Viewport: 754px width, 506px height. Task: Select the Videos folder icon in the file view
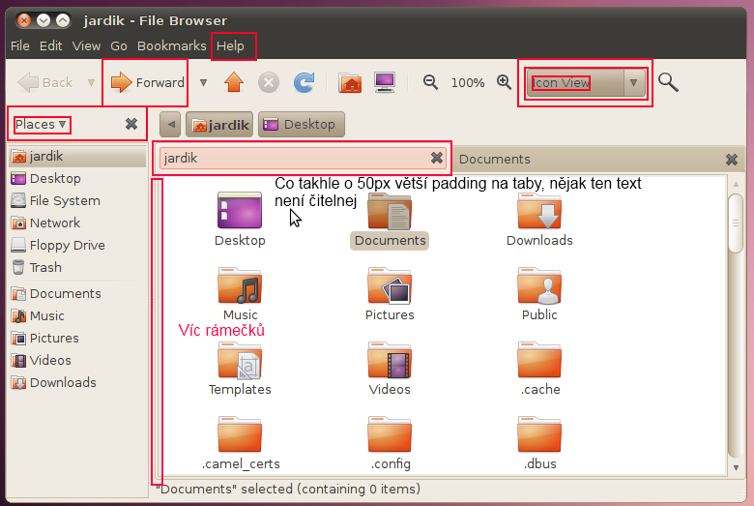390,360
